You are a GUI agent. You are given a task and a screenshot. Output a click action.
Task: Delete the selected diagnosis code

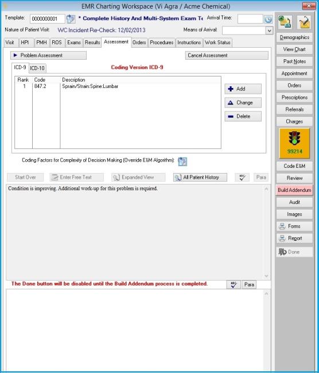[243, 116]
